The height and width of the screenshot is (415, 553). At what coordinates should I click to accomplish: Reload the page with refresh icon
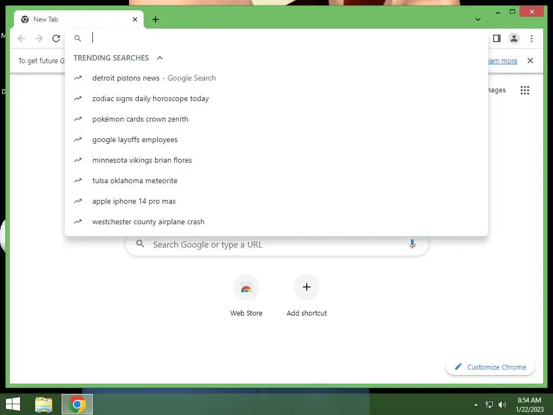56,38
